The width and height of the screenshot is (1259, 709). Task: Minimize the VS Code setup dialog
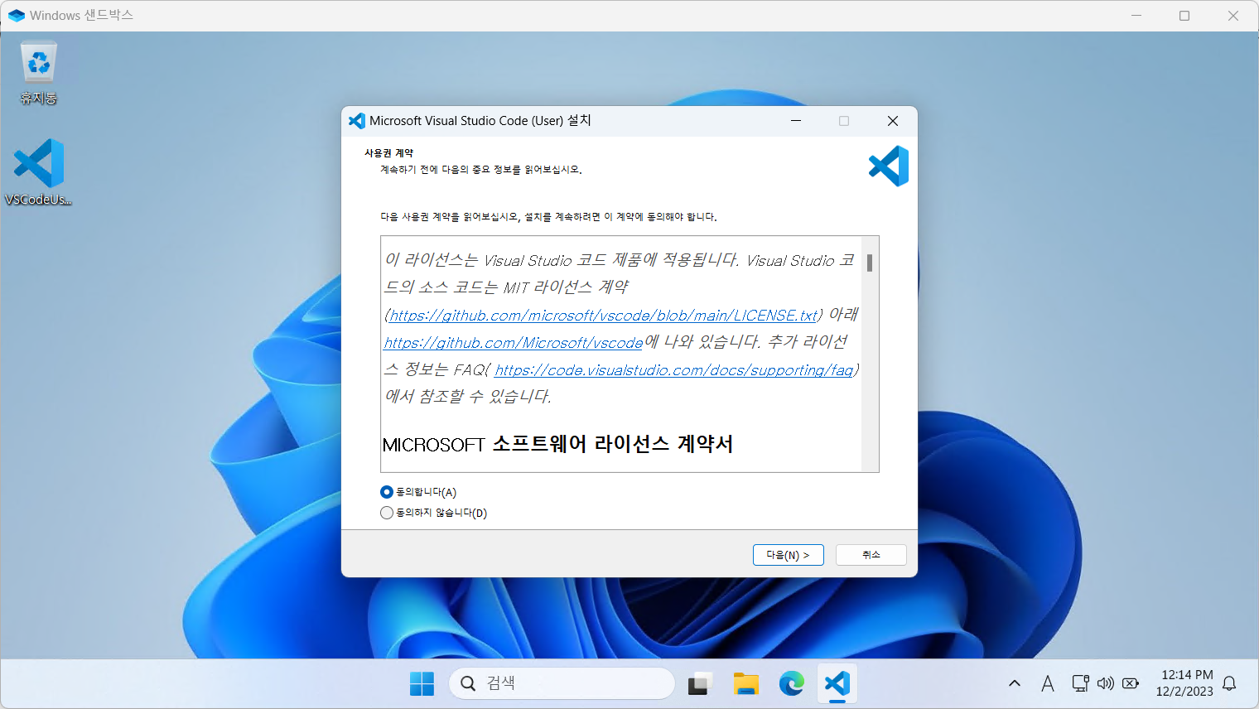click(x=796, y=121)
